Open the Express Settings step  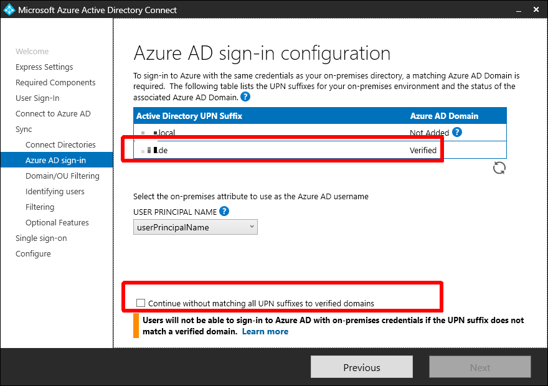(x=44, y=67)
